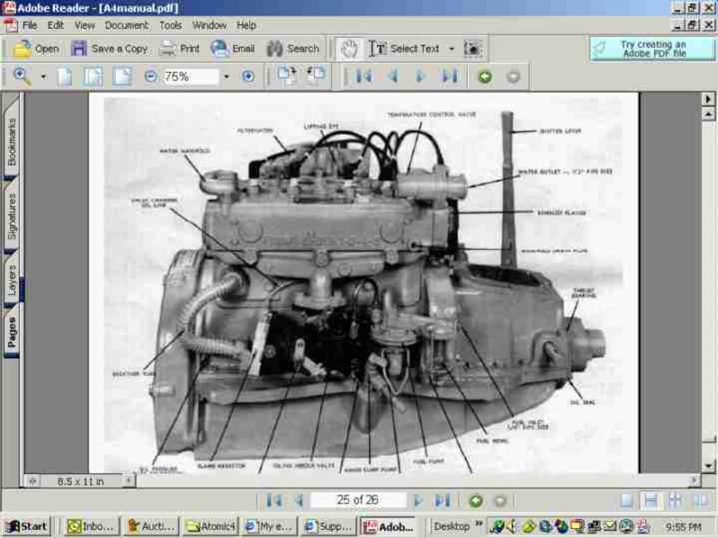
Task: Click Try creating an Adobe PDF file
Action: click(x=650, y=48)
